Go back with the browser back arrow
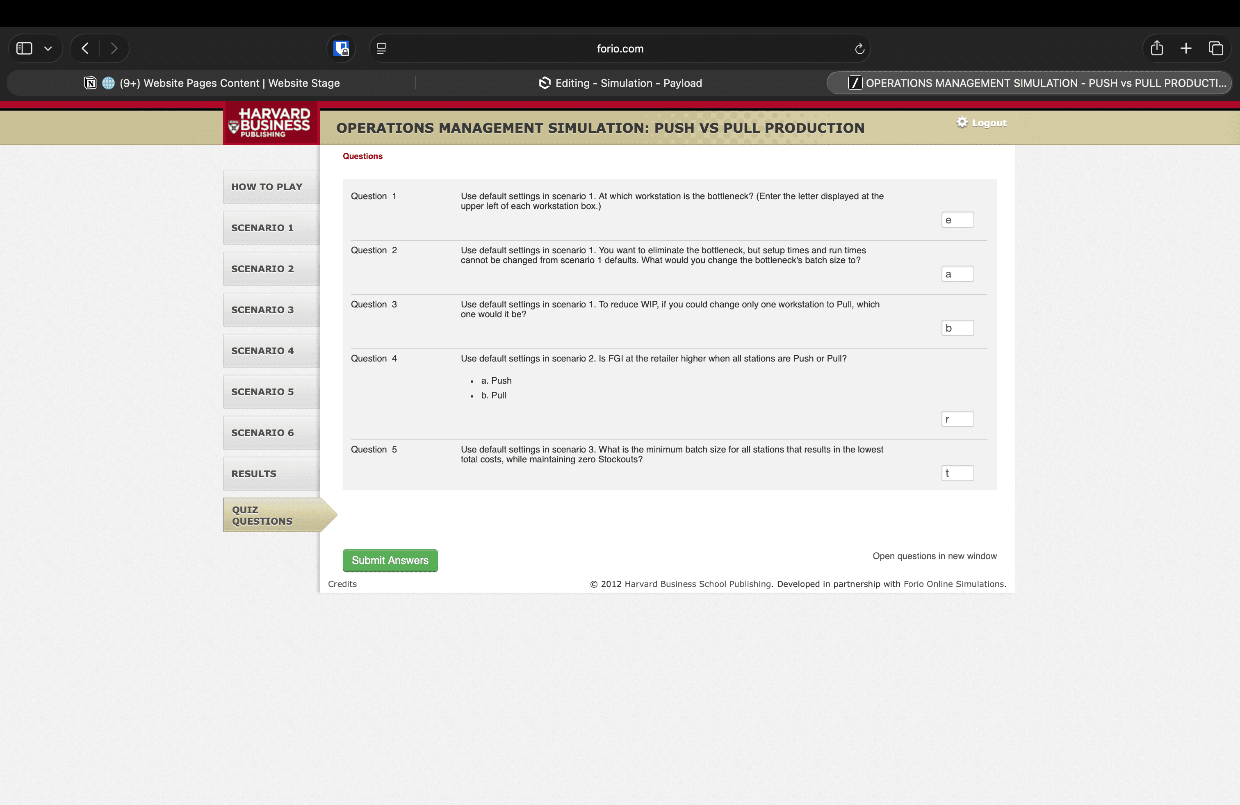 (85, 48)
